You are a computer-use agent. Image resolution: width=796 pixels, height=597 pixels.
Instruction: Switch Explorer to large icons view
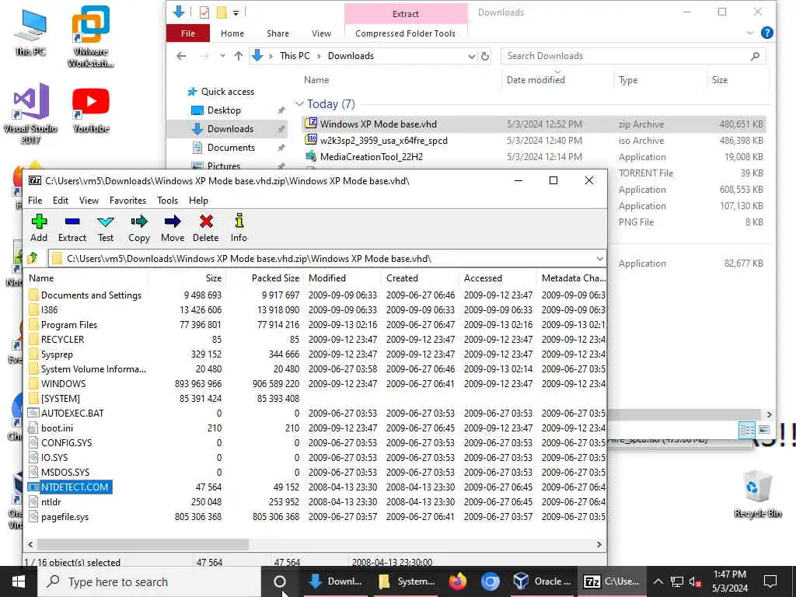point(764,430)
